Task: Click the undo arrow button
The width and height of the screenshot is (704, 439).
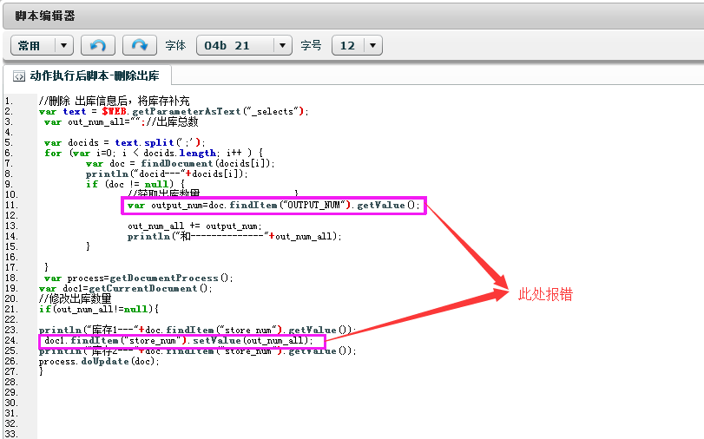Action: click(98, 45)
